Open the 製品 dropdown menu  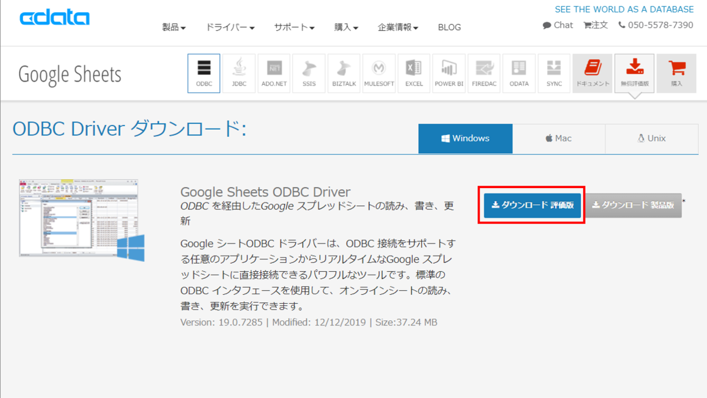tap(174, 27)
